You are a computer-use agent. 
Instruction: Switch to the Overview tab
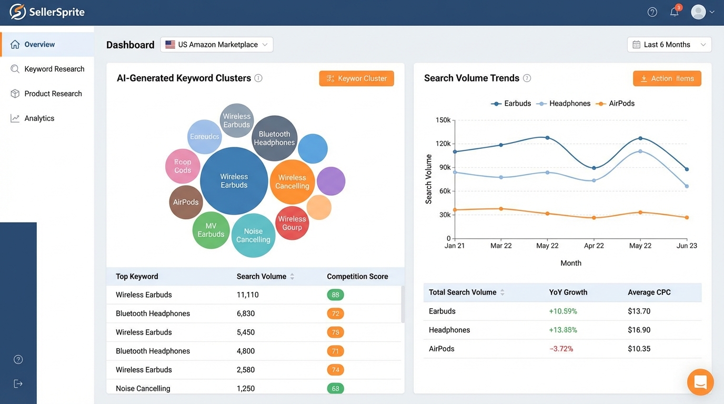(x=39, y=44)
